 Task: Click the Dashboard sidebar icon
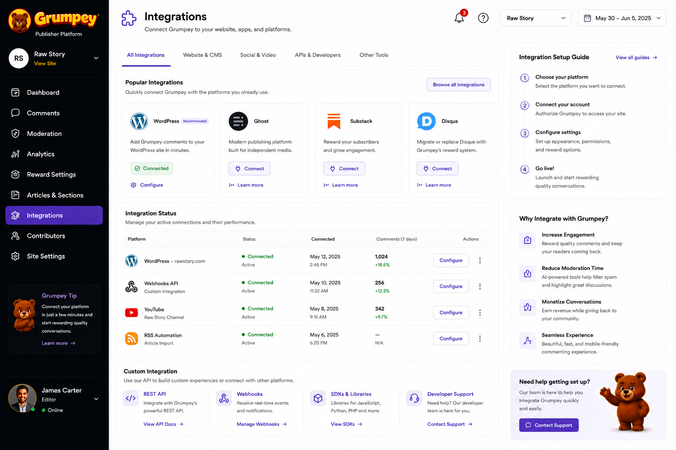click(15, 92)
